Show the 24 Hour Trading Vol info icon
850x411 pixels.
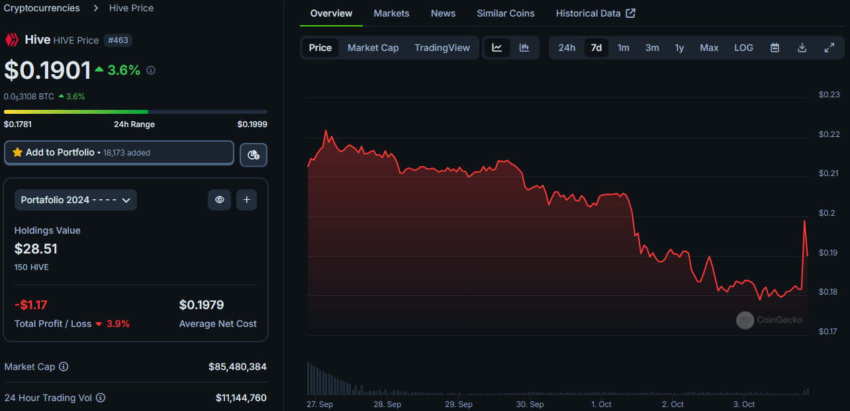[x=101, y=398]
